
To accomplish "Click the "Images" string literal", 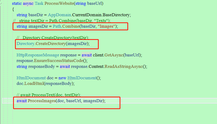I will (x=106, y=26).
